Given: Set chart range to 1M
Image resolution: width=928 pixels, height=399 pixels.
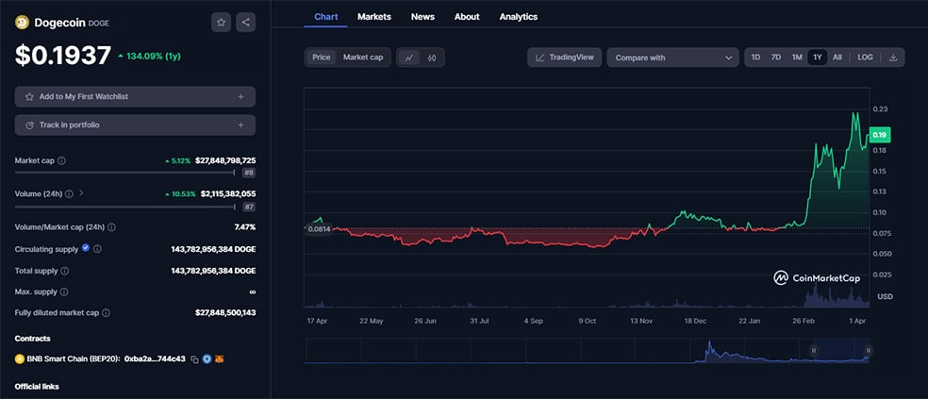Looking at the screenshot, I should coord(797,58).
